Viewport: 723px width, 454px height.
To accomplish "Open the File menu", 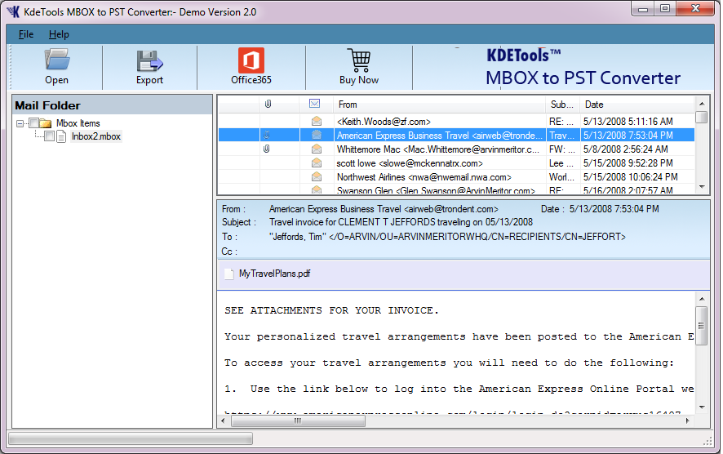I will 26,34.
